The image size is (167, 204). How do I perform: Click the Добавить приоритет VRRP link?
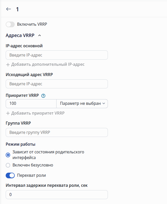(38, 113)
